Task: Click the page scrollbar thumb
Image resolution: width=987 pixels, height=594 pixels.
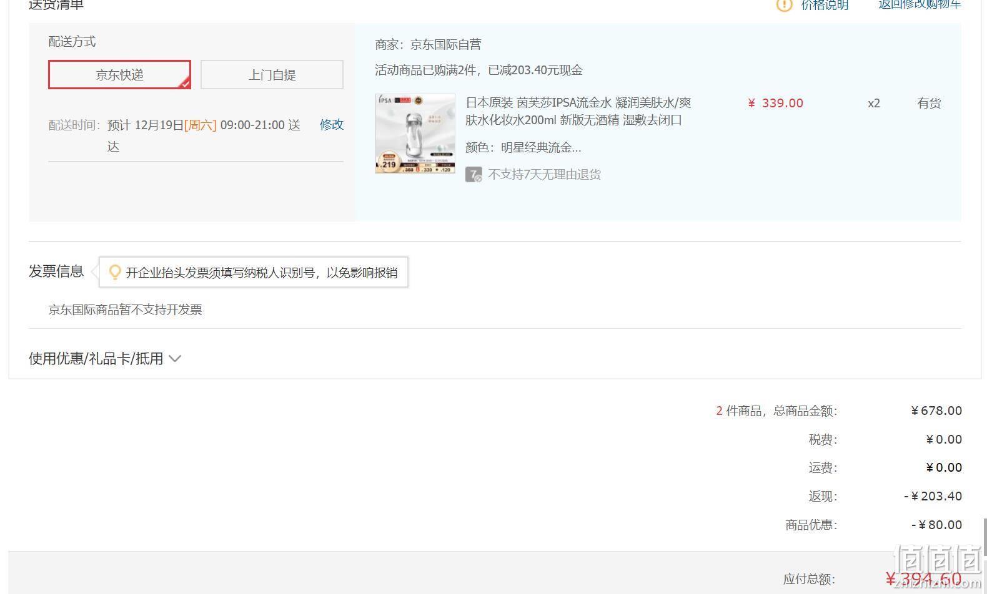Action: click(x=985, y=537)
